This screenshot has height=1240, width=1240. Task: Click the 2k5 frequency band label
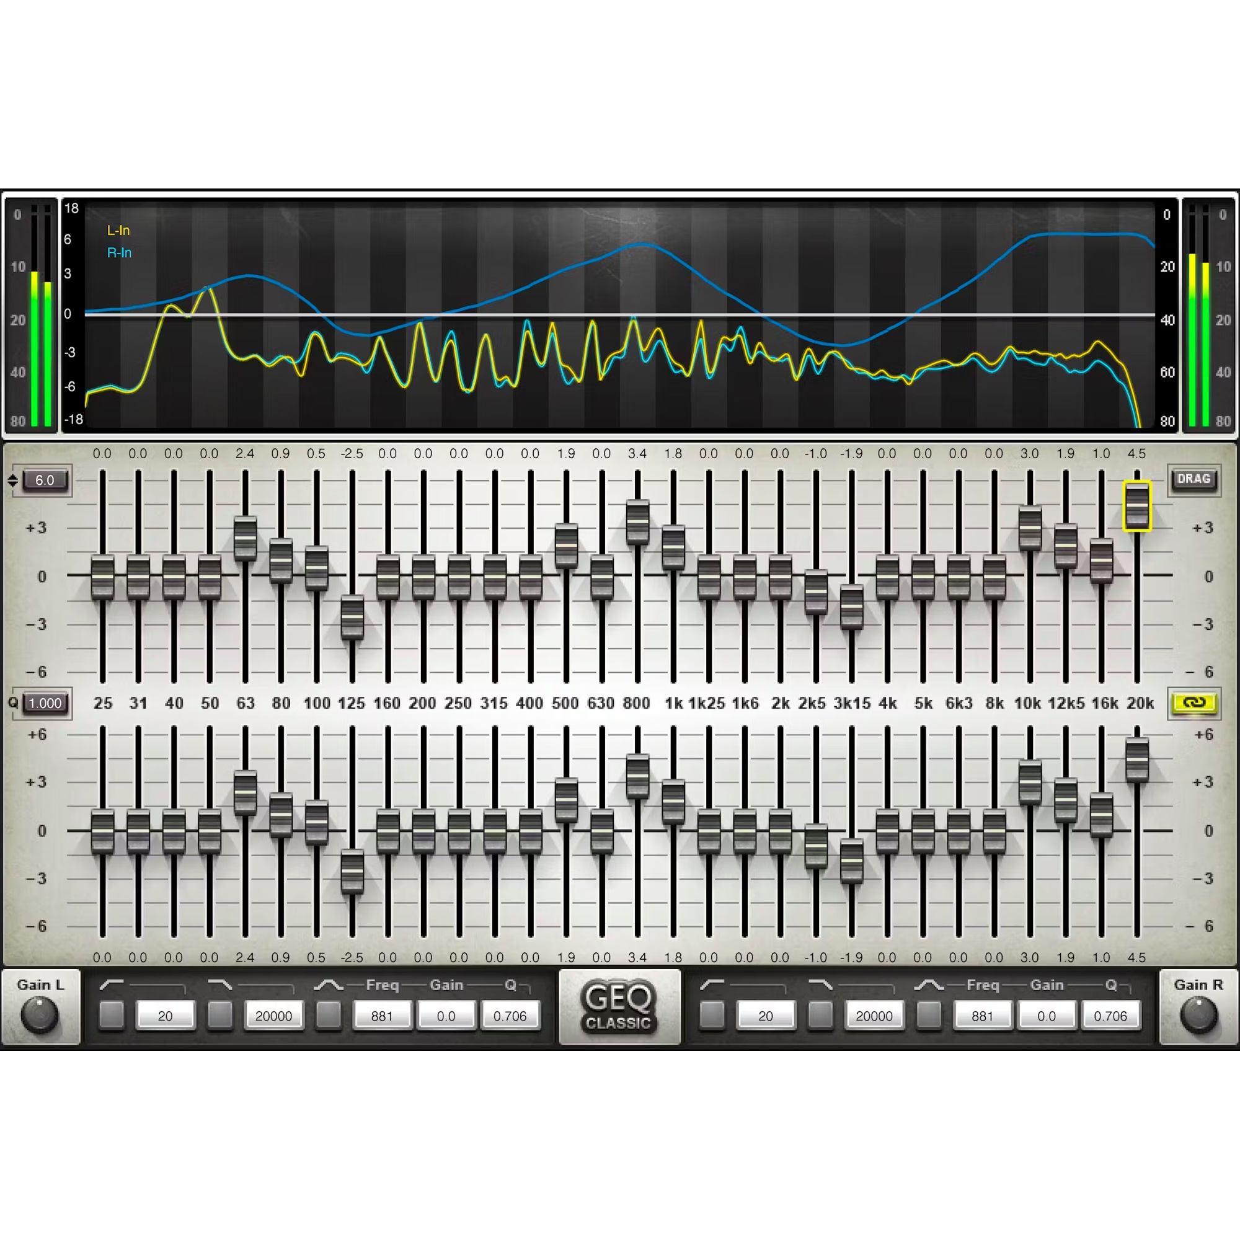(812, 704)
